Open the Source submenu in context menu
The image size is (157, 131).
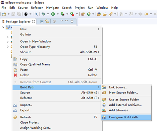[57, 93]
